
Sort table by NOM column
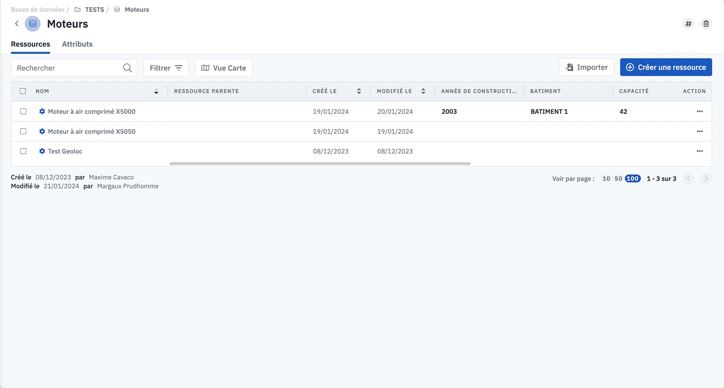(156, 91)
